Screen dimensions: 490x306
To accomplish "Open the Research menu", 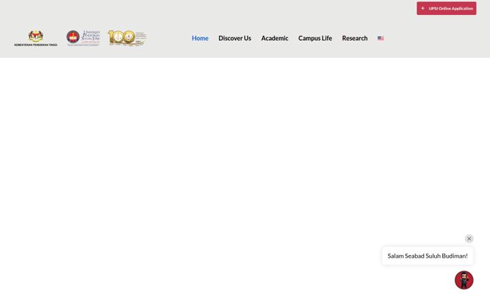I will click(355, 38).
